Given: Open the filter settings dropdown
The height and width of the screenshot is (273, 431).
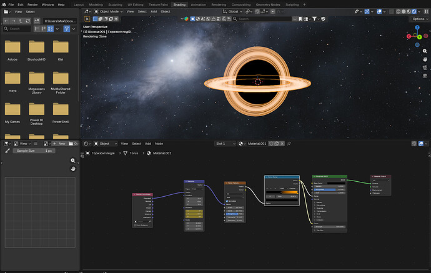Looking at the screenshot, I should pyautogui.click(x=74, y=29).
